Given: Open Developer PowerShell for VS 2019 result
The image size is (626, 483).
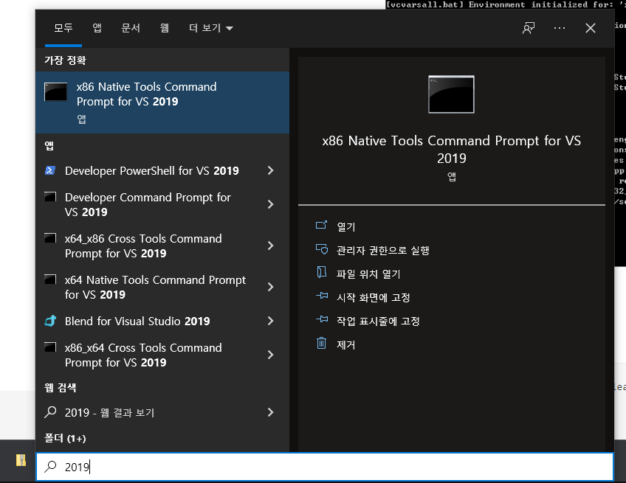Looking at the screenshot, I should pos(152,170).
